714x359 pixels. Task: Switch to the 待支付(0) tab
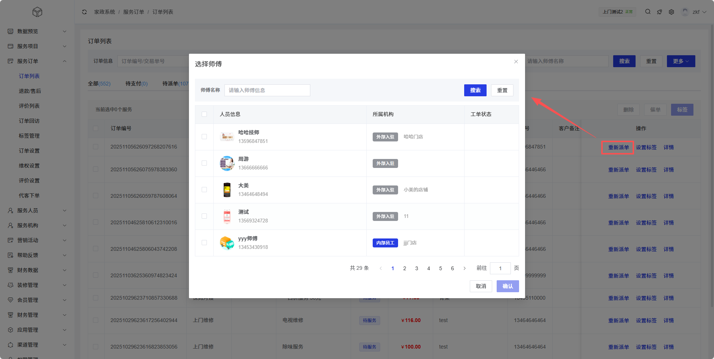[137, 84]
